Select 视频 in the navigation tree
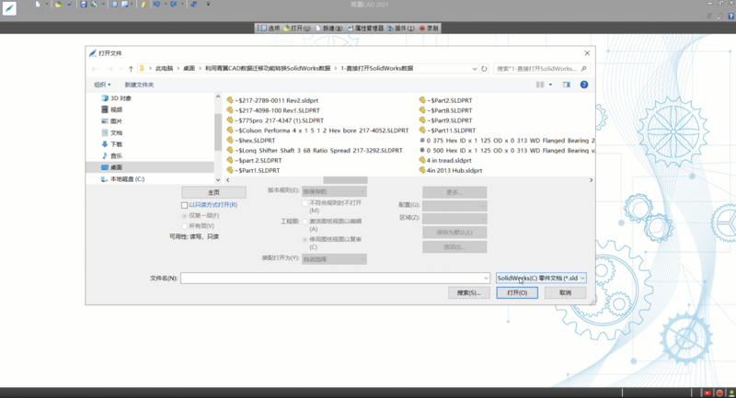 111,109
